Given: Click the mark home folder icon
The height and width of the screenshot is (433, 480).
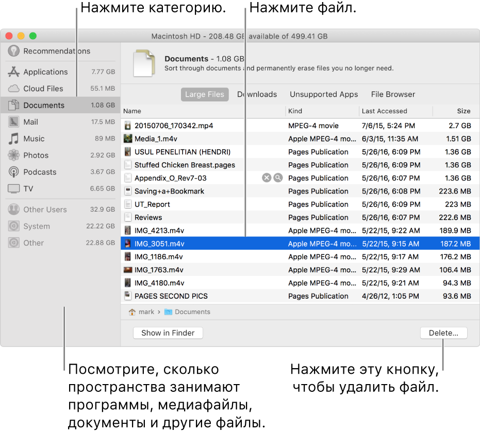Looking at the screenshot, I should 132,312.
